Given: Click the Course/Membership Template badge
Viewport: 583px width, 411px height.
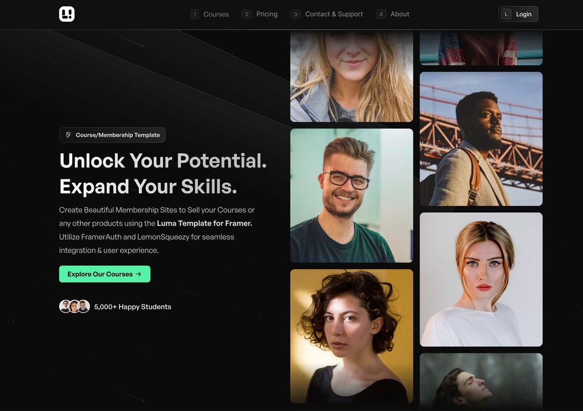Looking at the screenshot, I should (112, 135).
